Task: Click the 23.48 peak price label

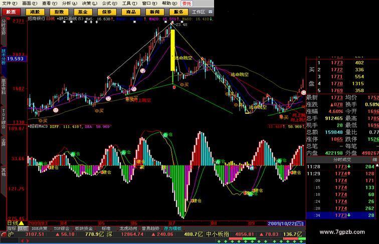Action: (x=181, y=25)
